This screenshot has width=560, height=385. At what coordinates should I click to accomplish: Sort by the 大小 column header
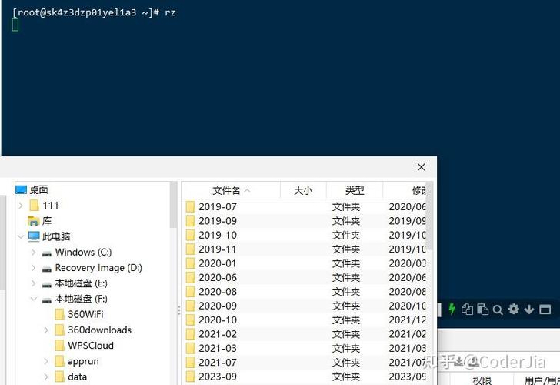click(303, 190)
